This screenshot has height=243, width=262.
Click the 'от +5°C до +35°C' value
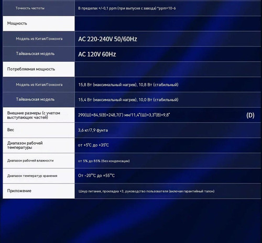point(93,145)
